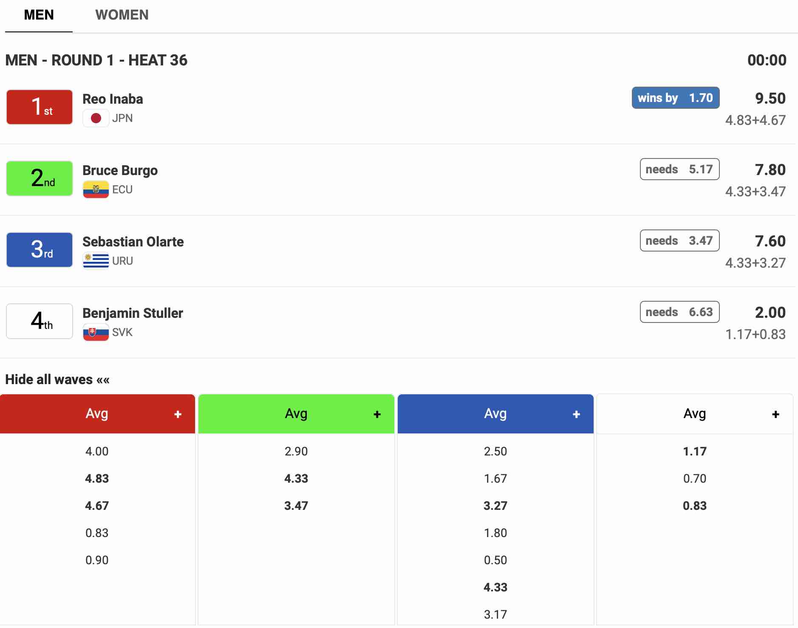Click the Slovakia flag icon
Screen dimensions: 798x628
point(96,332)
